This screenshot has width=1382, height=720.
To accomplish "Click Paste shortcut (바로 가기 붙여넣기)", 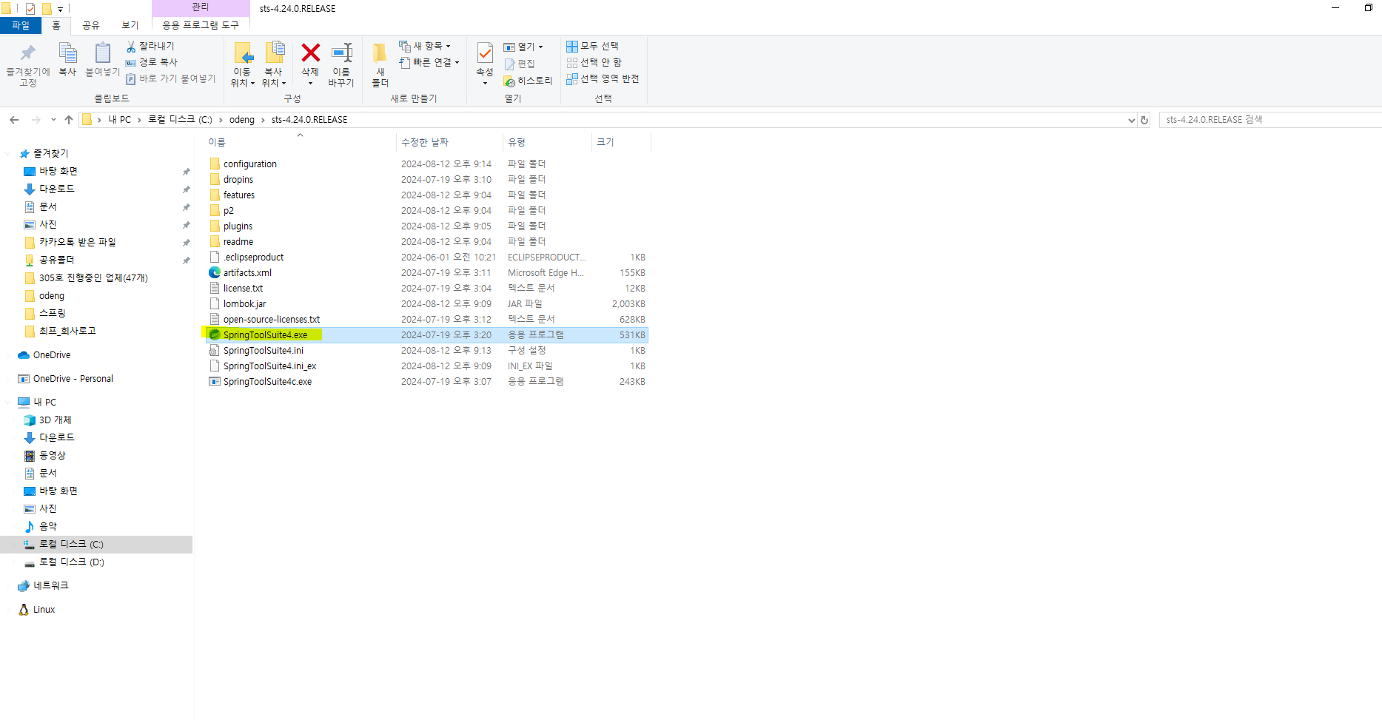I will pos(170,78).
